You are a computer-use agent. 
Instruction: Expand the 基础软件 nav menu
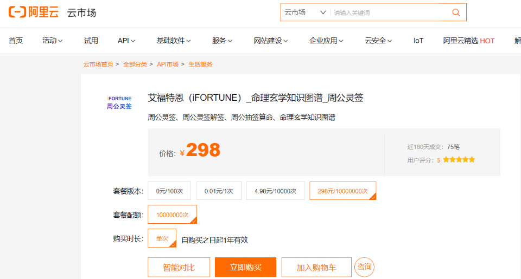click(x=174, y=41)
